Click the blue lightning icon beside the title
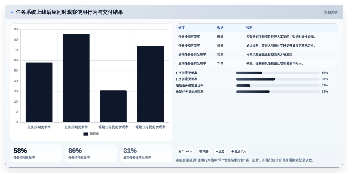The image size is (348, 173). [x=12, y=12]
